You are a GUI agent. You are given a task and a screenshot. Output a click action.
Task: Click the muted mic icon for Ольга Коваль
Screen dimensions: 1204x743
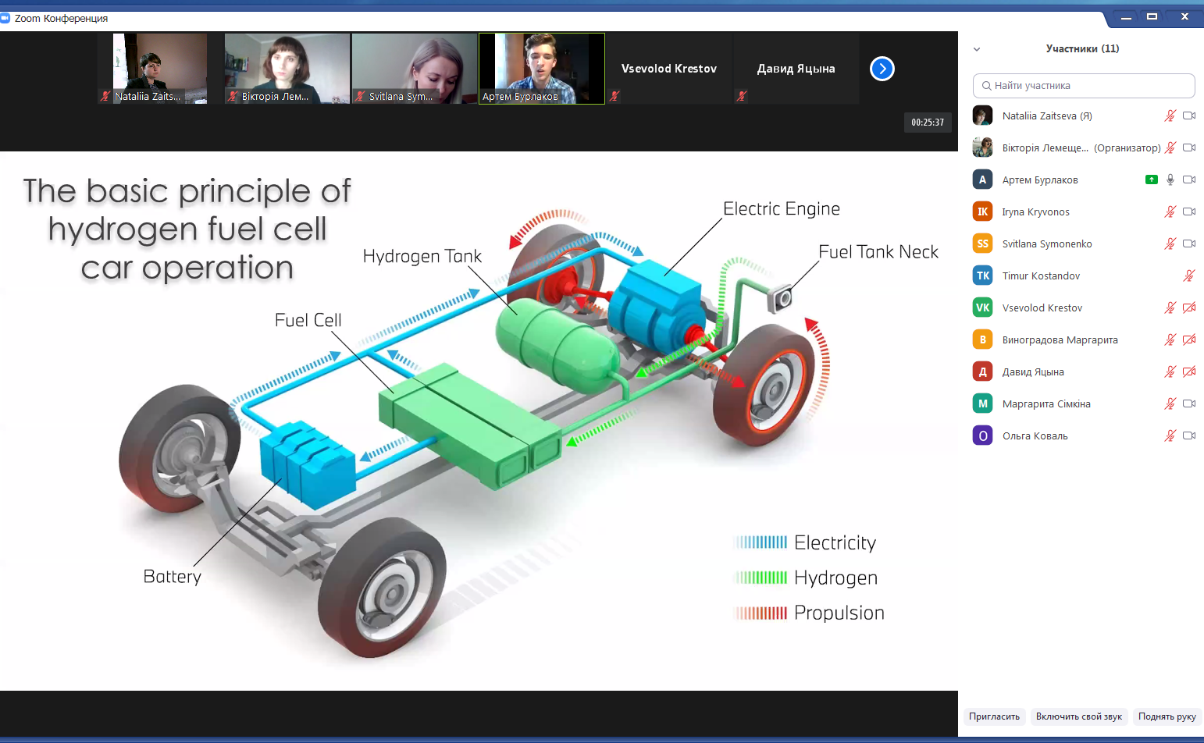pos(1170,435)
